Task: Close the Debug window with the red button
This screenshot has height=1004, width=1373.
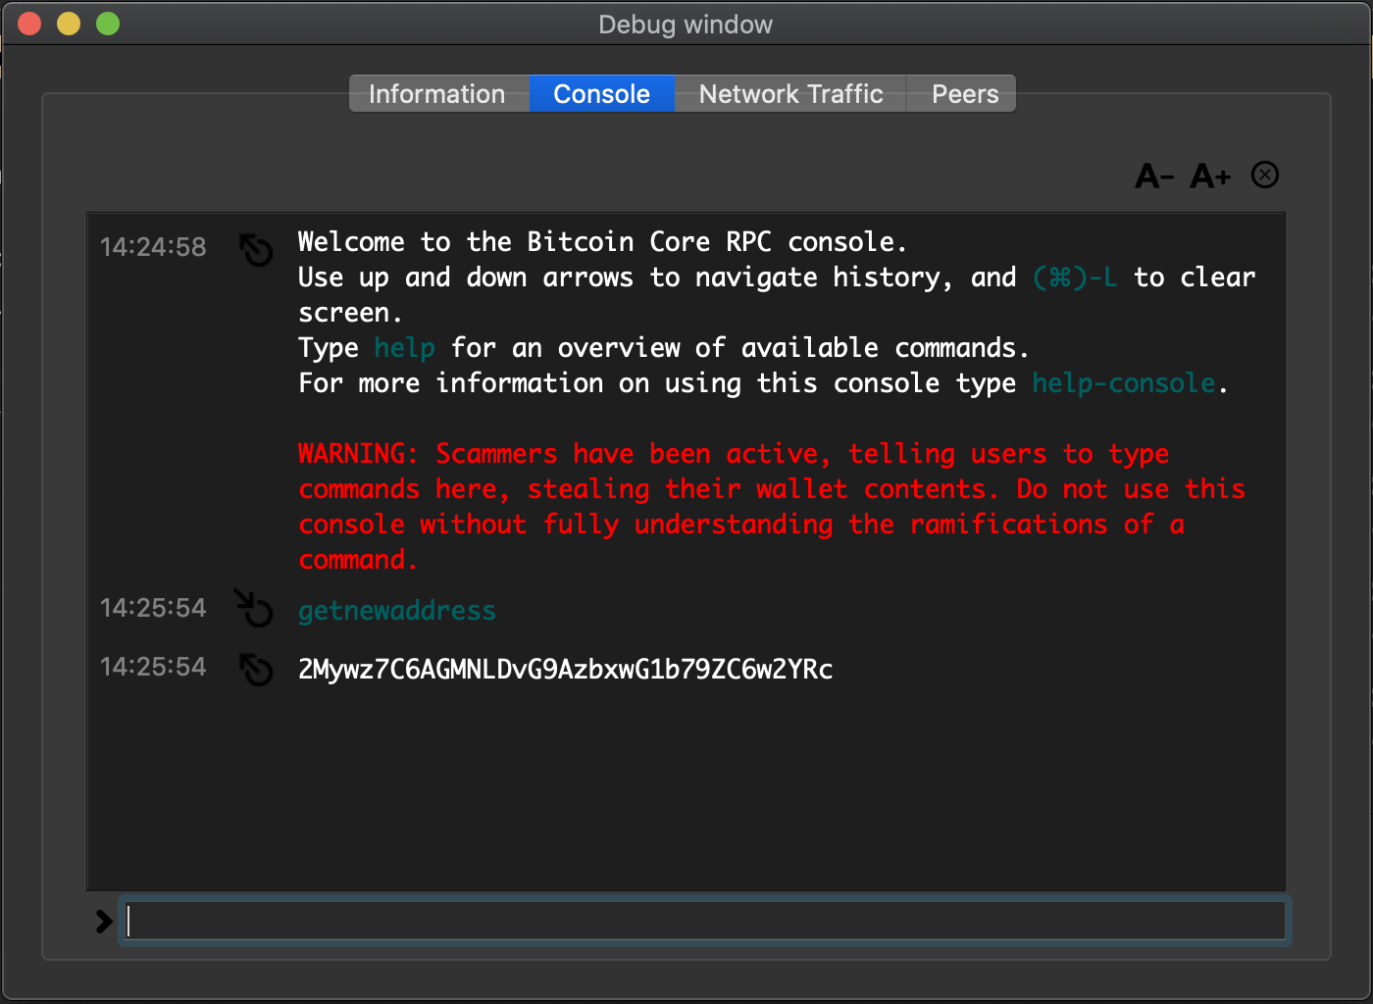Action: 29,24
